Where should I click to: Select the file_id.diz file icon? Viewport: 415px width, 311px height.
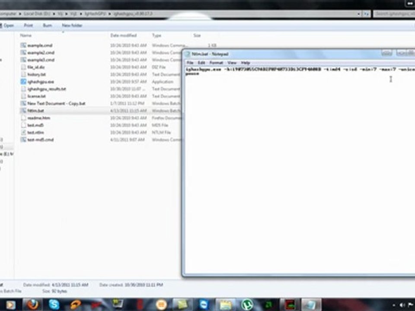click(x=23, y=67)
